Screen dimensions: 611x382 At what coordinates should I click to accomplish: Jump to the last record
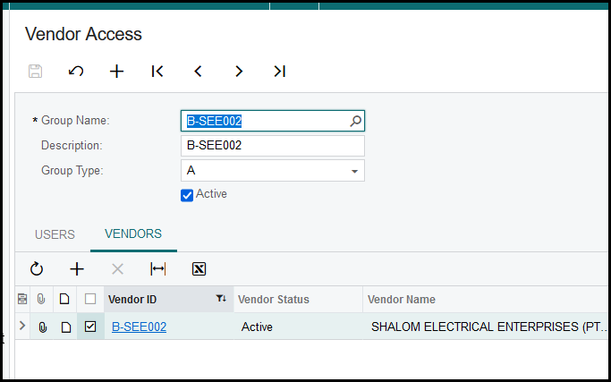tap(279, 72)
